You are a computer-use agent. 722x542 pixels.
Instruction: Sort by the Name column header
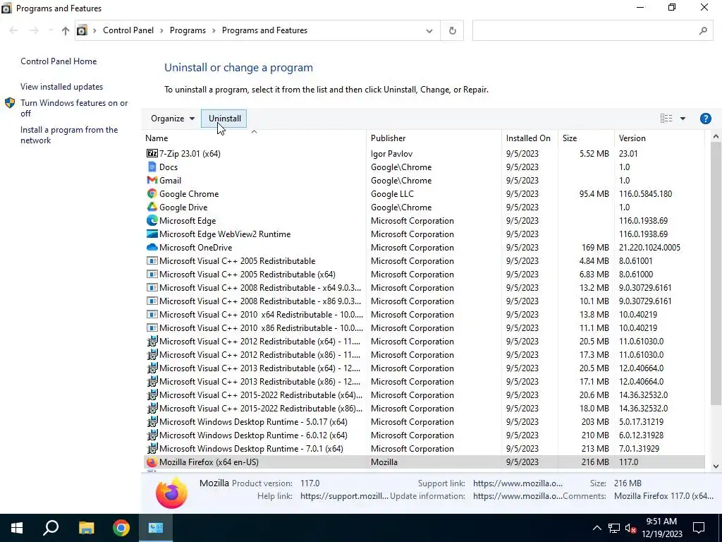point(255,138)
